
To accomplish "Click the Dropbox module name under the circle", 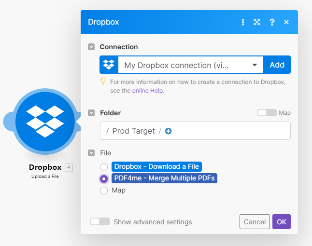I will tap(45, 167).
